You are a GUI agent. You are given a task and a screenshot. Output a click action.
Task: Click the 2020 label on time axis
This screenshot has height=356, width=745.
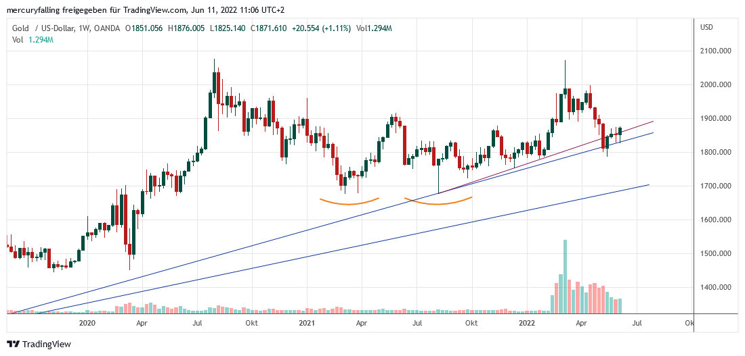tap(87, 324)
